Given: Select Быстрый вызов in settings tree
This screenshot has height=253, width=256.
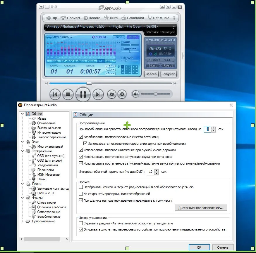Looking at the screenshot, I should [x=49, y=128].
